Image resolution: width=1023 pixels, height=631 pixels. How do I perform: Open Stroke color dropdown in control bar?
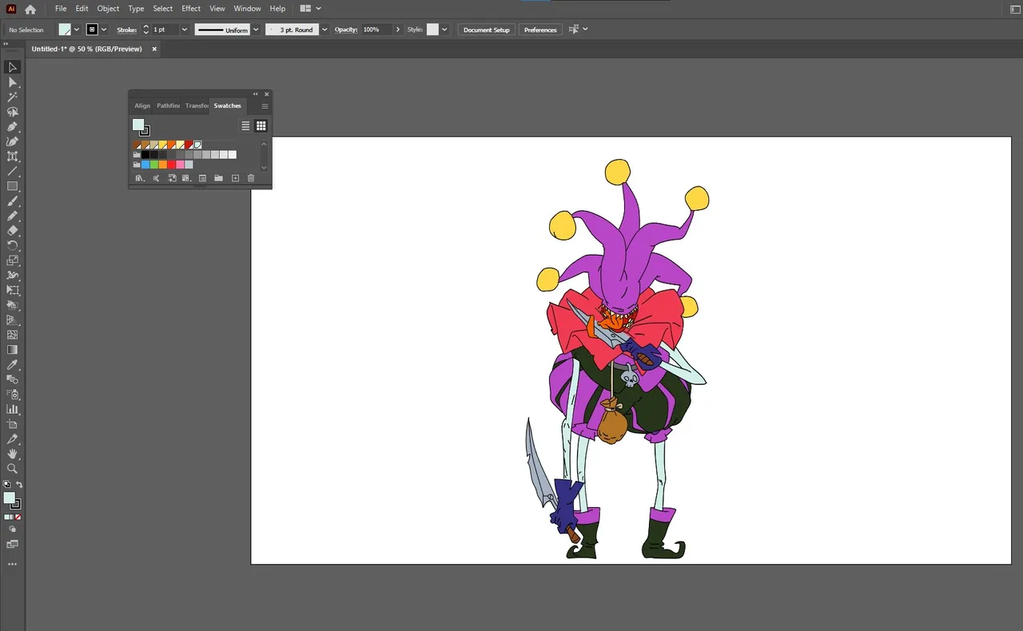click(x=104, y=30)
